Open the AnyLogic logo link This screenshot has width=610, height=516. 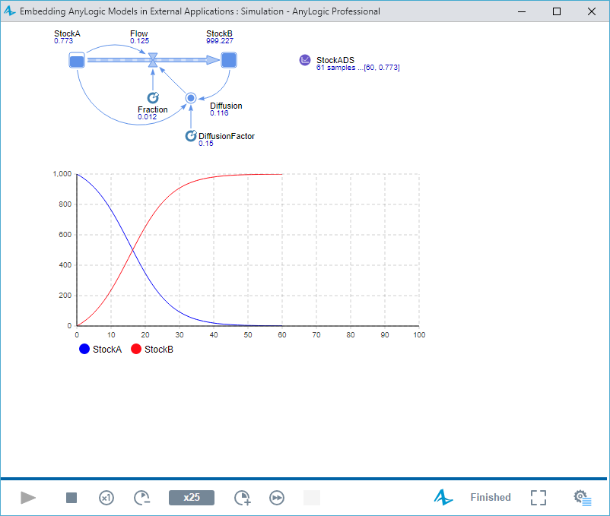(x=443, y=498)
